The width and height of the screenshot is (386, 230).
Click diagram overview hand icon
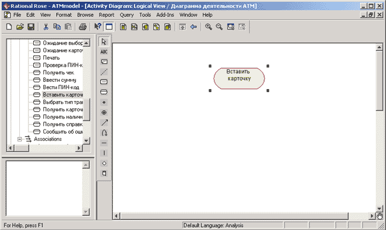(379, 216)
